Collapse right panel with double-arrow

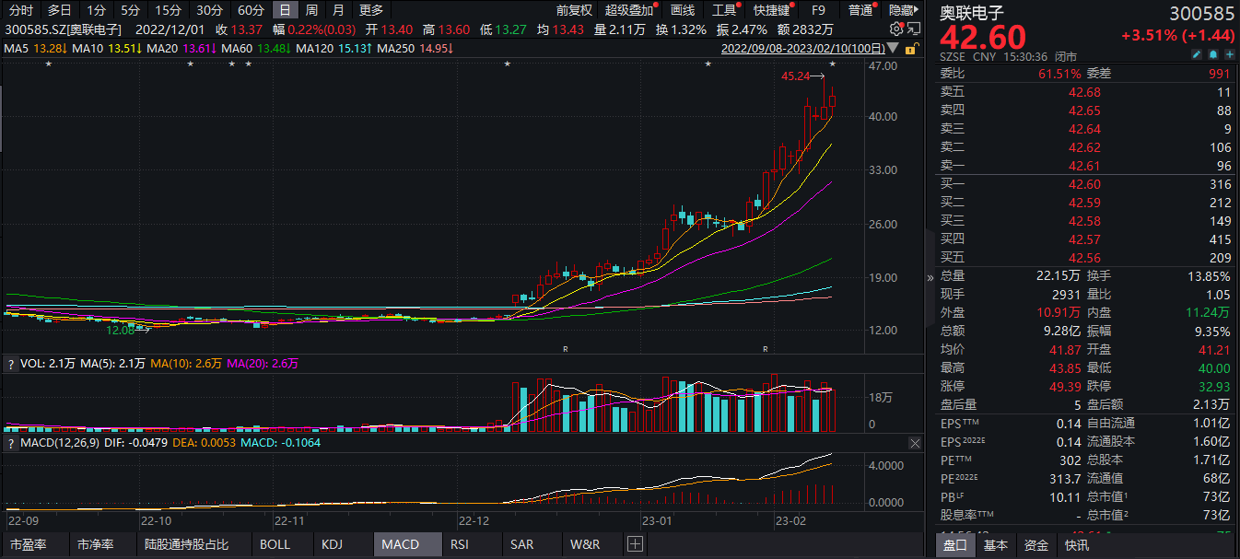(929, 277)
